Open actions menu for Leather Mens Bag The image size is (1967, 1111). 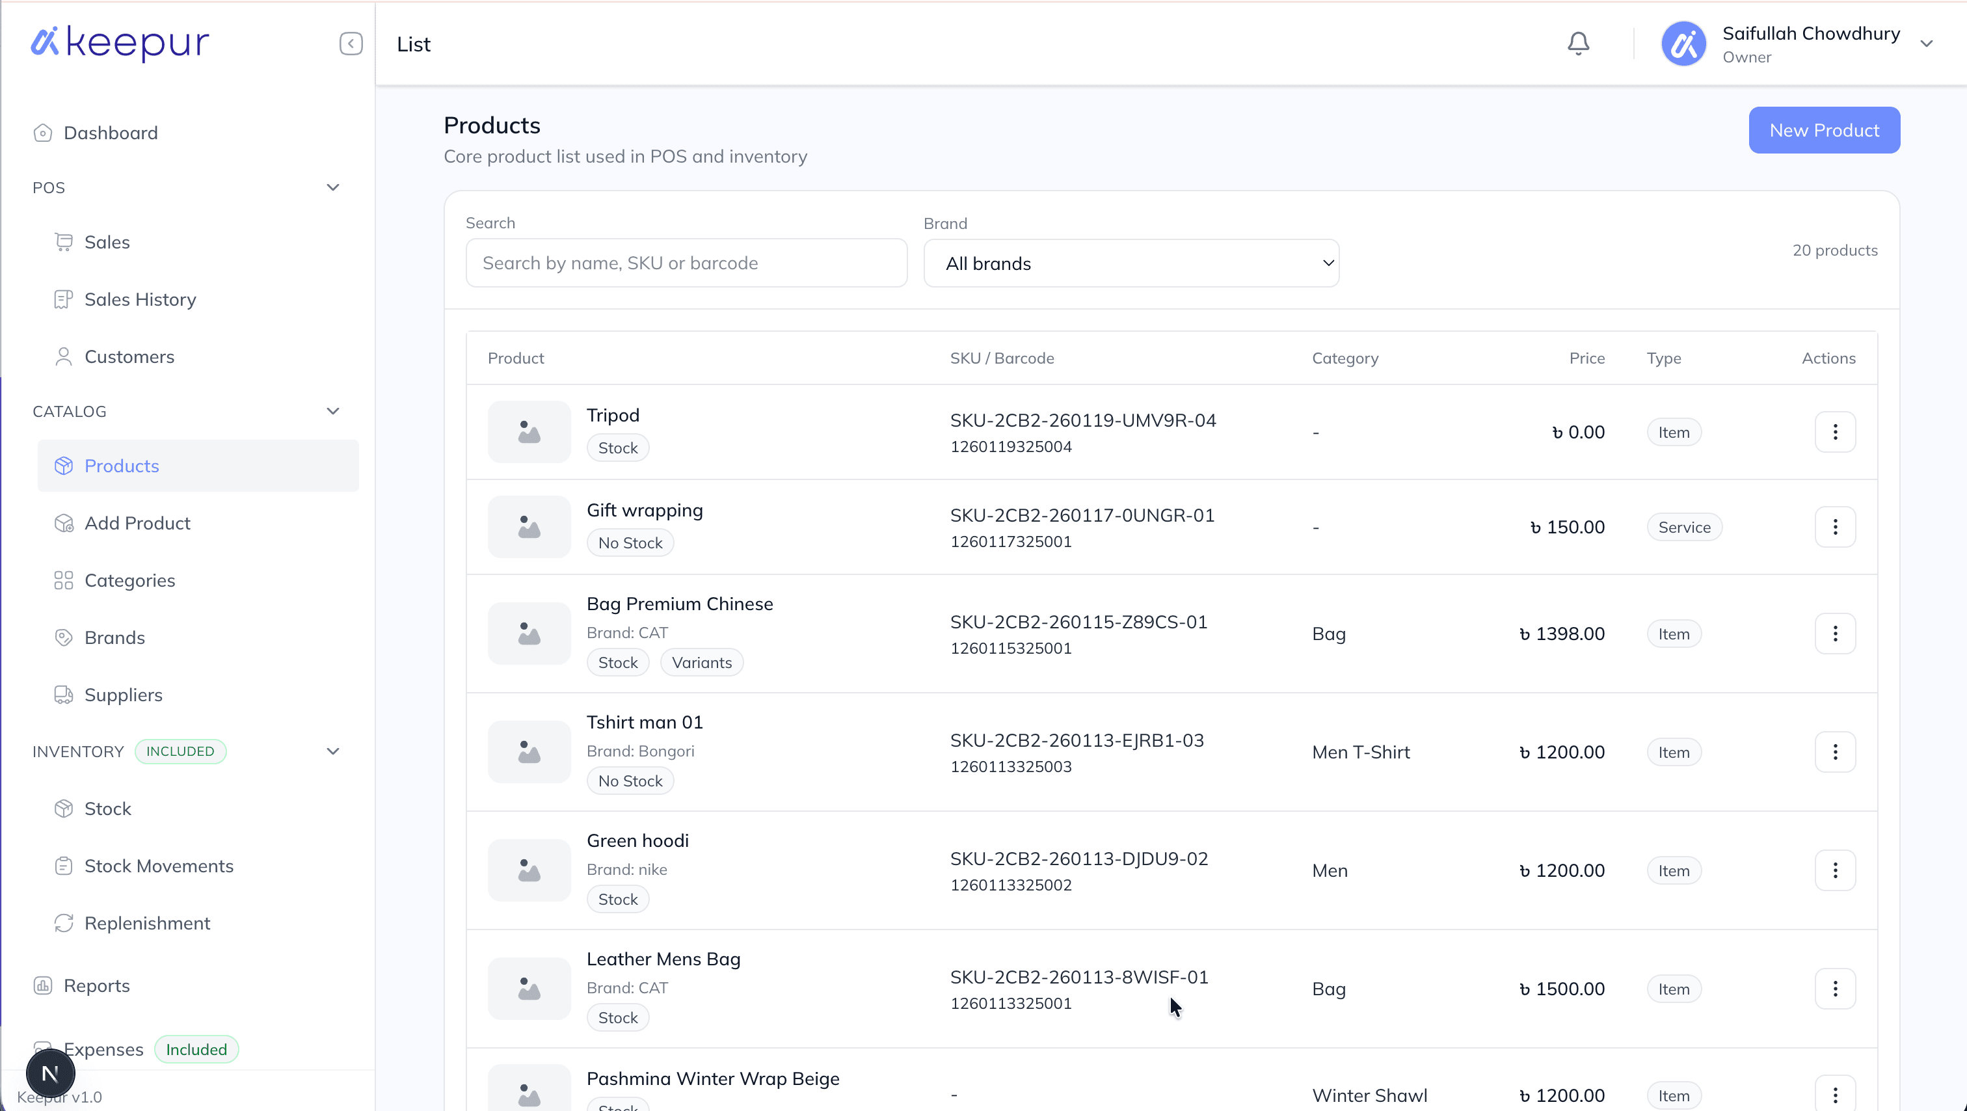coord(1835,989)
